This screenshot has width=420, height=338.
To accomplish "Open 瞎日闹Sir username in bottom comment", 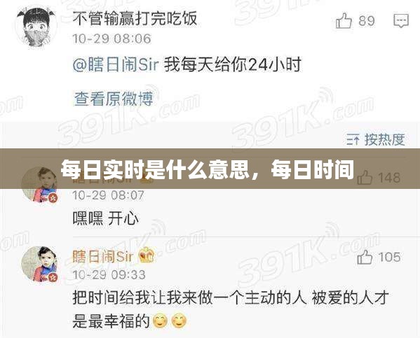I will [102, 256].
